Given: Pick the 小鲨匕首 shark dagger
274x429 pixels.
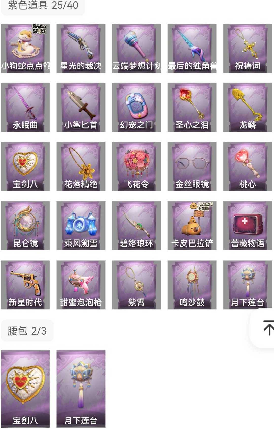Looking at the screenshot, I should tap(81, 107).
